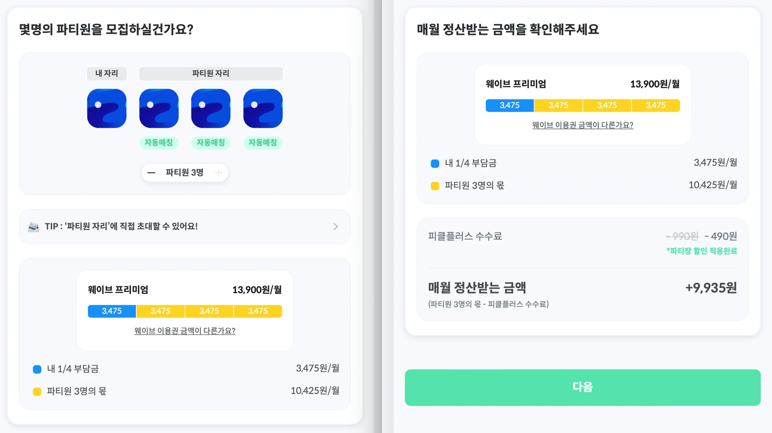Click the envelope icon in the TIP banner
This screenshot has width=772, height=433.
pyautogui.click(x=33, y=226)
